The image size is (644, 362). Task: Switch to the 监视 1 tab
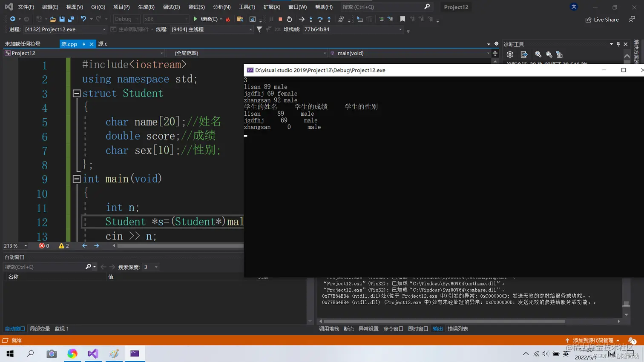62,329
